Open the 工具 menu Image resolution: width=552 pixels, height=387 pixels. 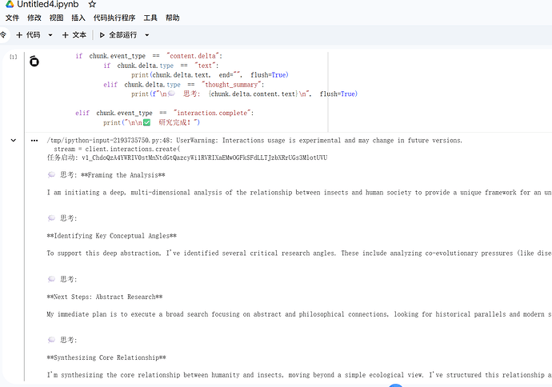[x=150, y=18]
